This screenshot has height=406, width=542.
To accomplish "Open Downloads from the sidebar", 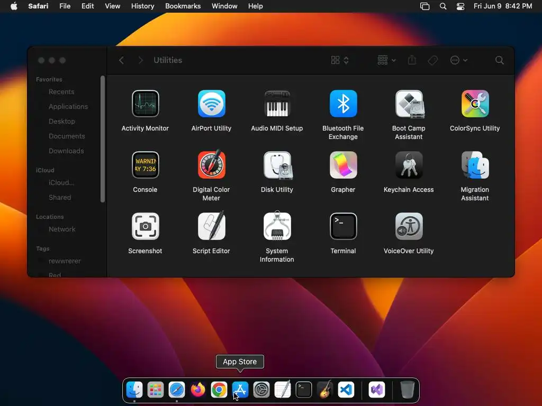I will (x=66, y=151).
